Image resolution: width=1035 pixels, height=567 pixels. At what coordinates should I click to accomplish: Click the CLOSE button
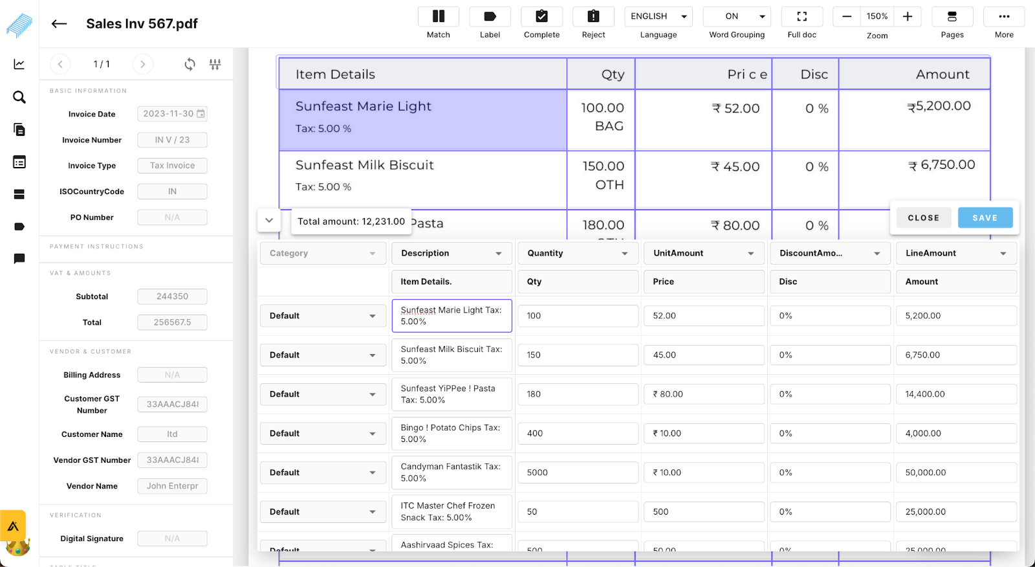click(x=923, y=218)
